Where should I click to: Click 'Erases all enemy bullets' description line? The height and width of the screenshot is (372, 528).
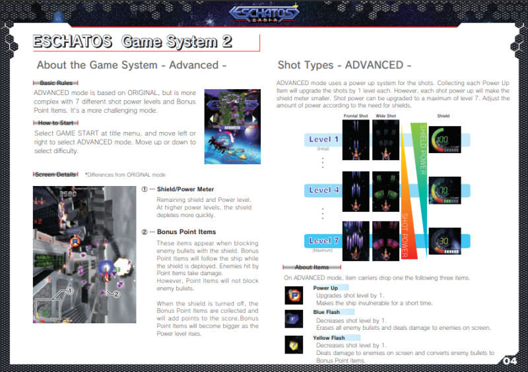click(x=403, y=328)
